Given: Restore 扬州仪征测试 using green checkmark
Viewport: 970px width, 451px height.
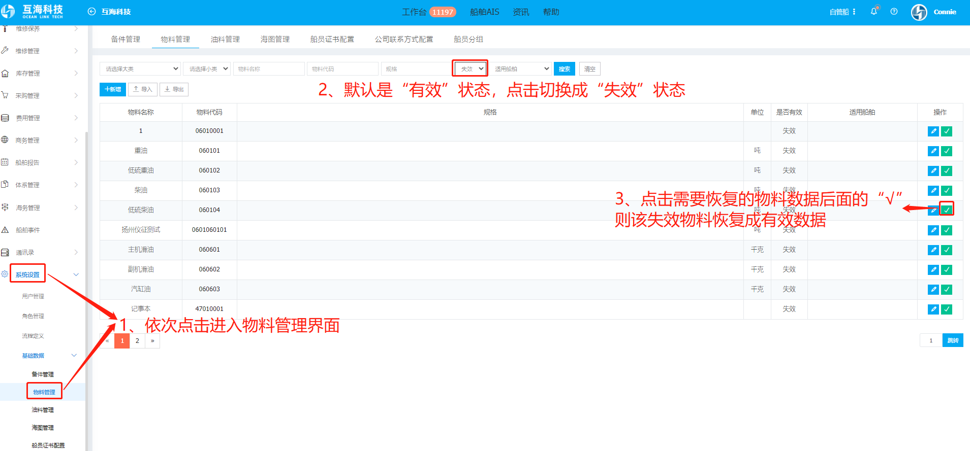Looking at the screenshot, I should [947, 230].
